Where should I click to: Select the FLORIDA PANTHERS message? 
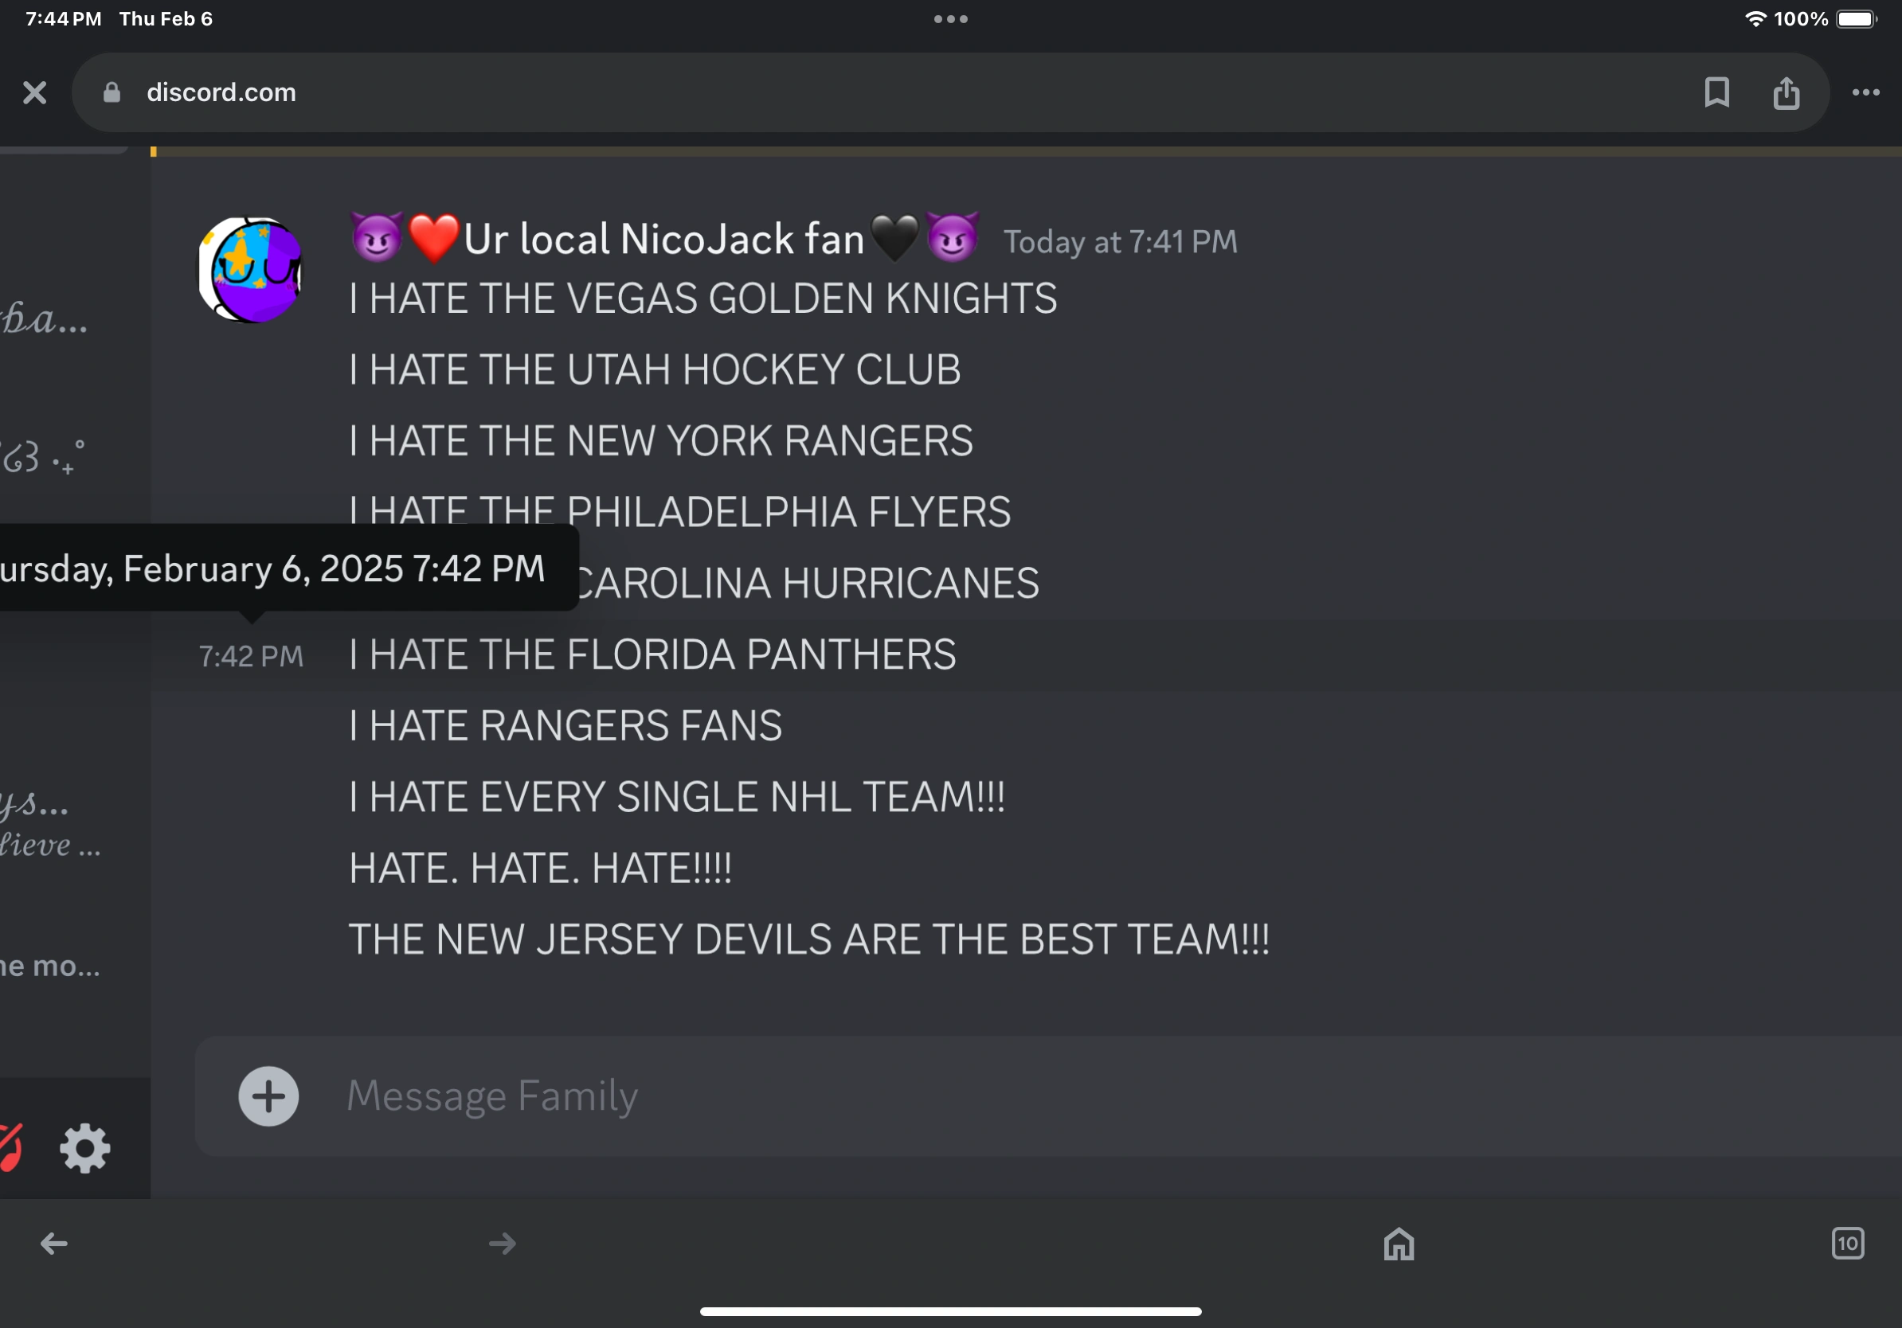coord(652,655)
